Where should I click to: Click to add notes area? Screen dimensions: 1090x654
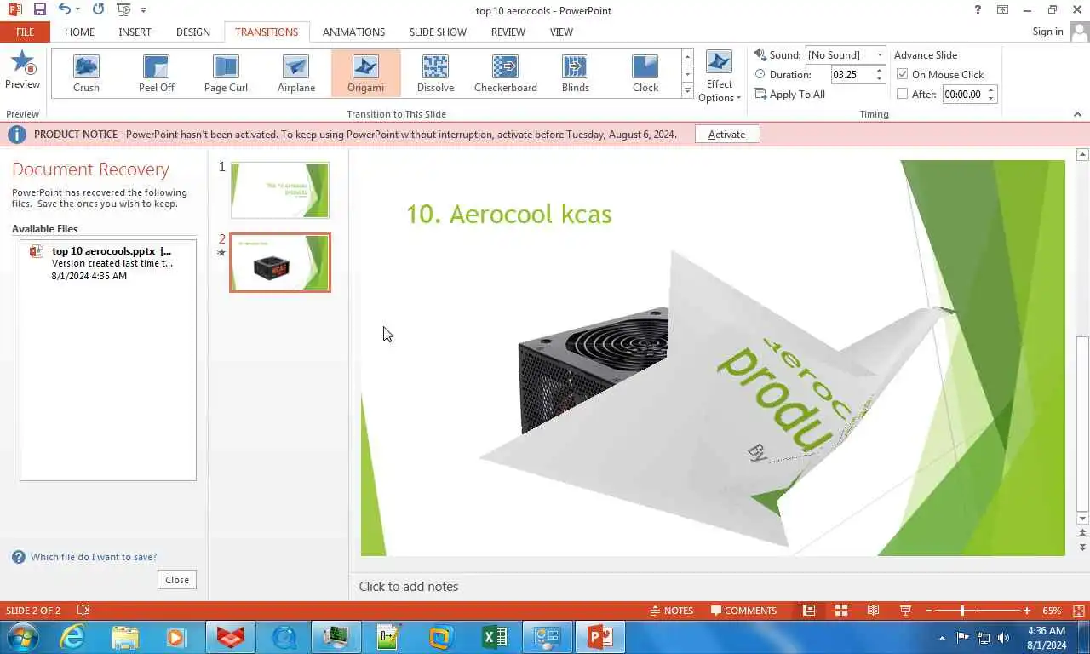point(408,587)
